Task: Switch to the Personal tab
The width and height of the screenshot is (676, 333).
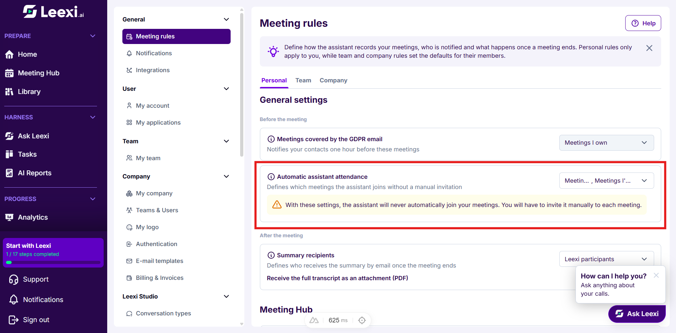Action: tap(274, 80)
